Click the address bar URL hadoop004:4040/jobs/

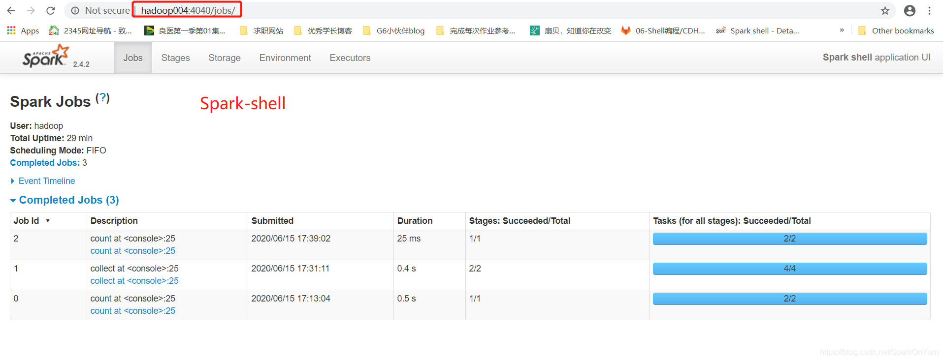click(x=188, y=10)
